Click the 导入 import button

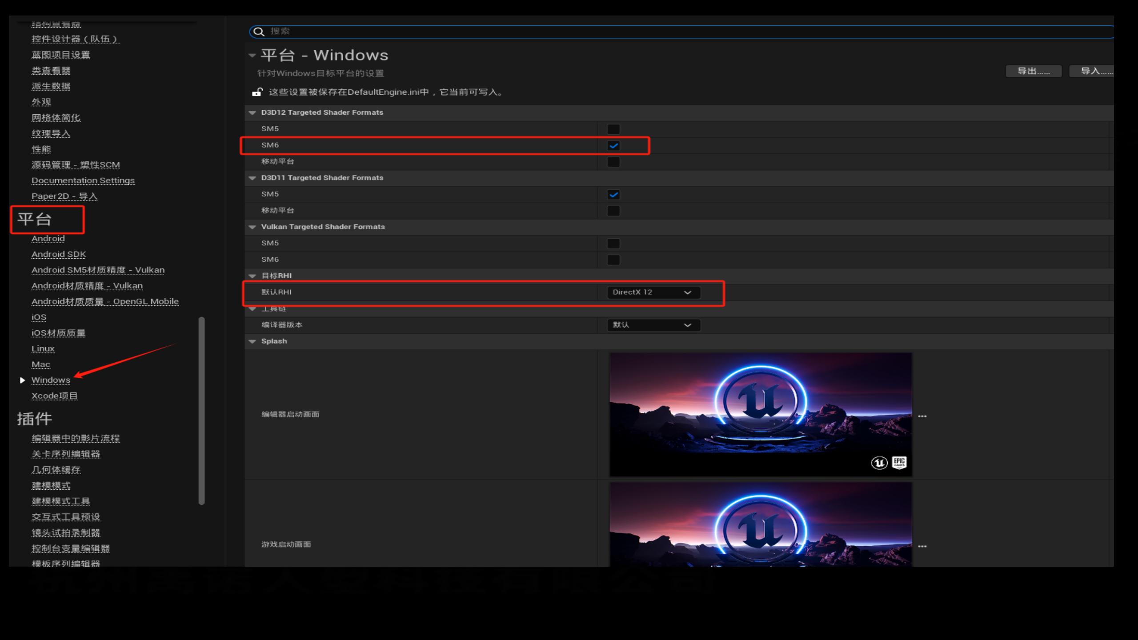tap(1092, 71)
